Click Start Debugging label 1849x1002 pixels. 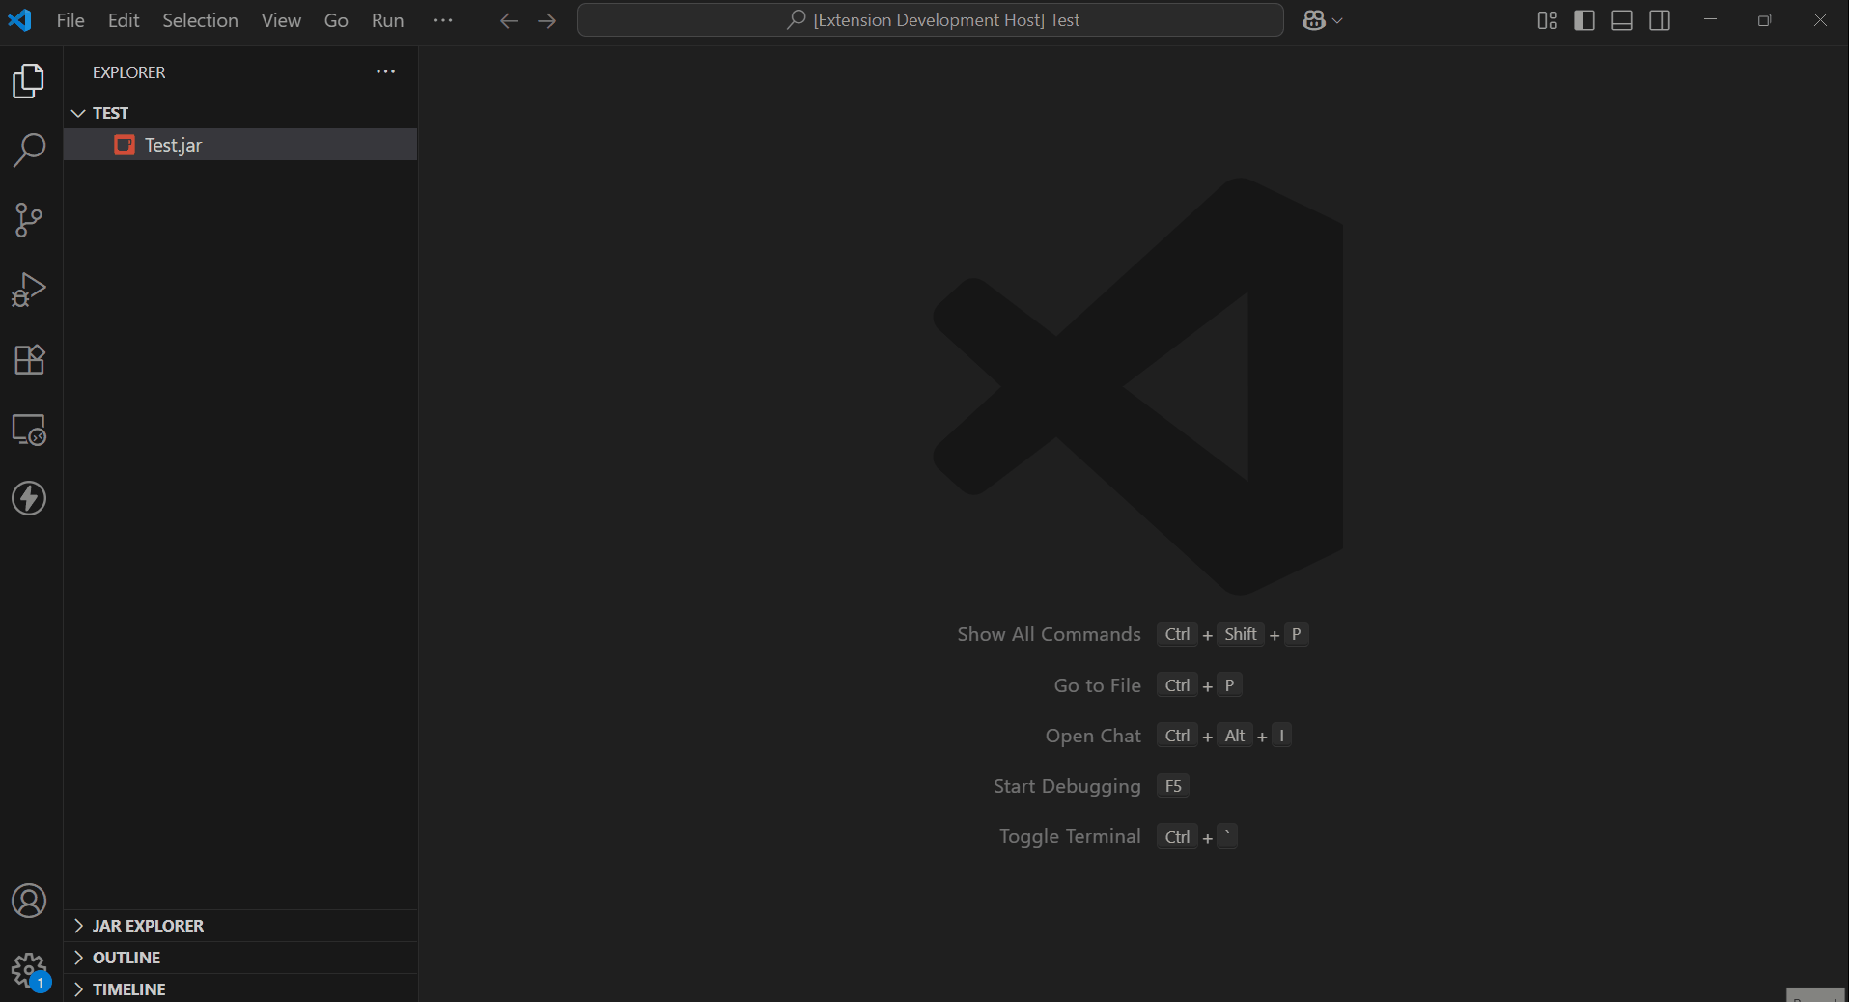(1067, 786)
